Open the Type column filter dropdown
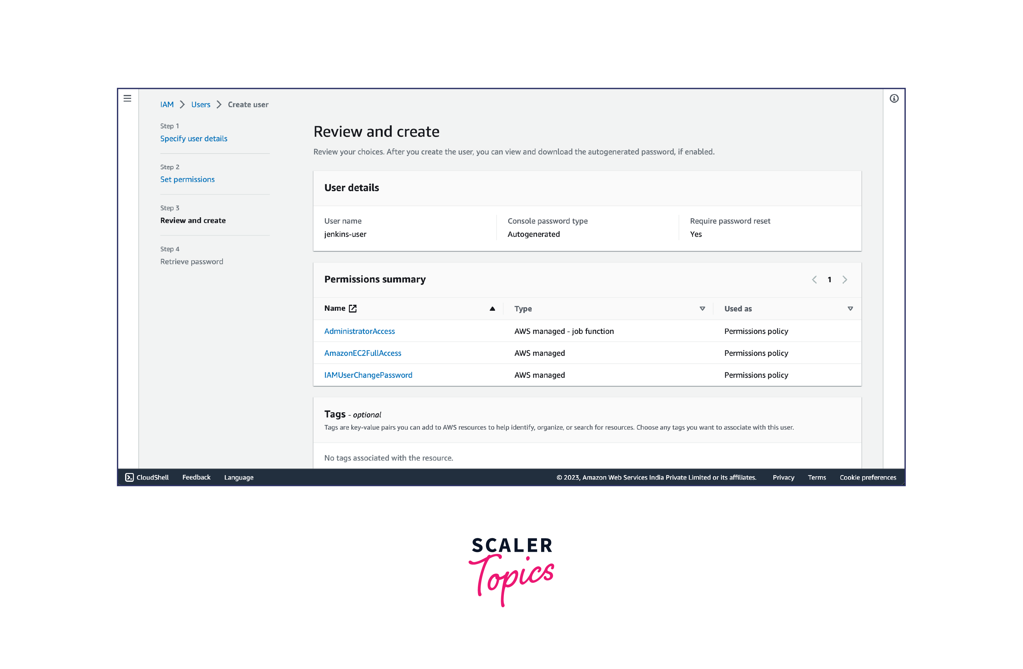 [x=702, y=308]
